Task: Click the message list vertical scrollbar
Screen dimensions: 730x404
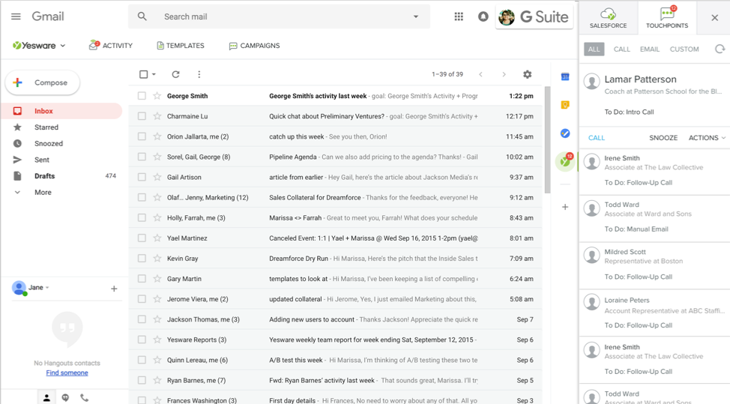Action: [547, 139]
